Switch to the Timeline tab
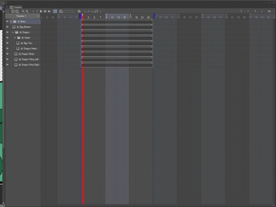The image size is (276, 207). (16, 7)
